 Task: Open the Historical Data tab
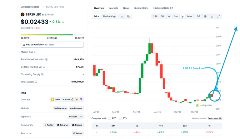[x=163, y=8]
